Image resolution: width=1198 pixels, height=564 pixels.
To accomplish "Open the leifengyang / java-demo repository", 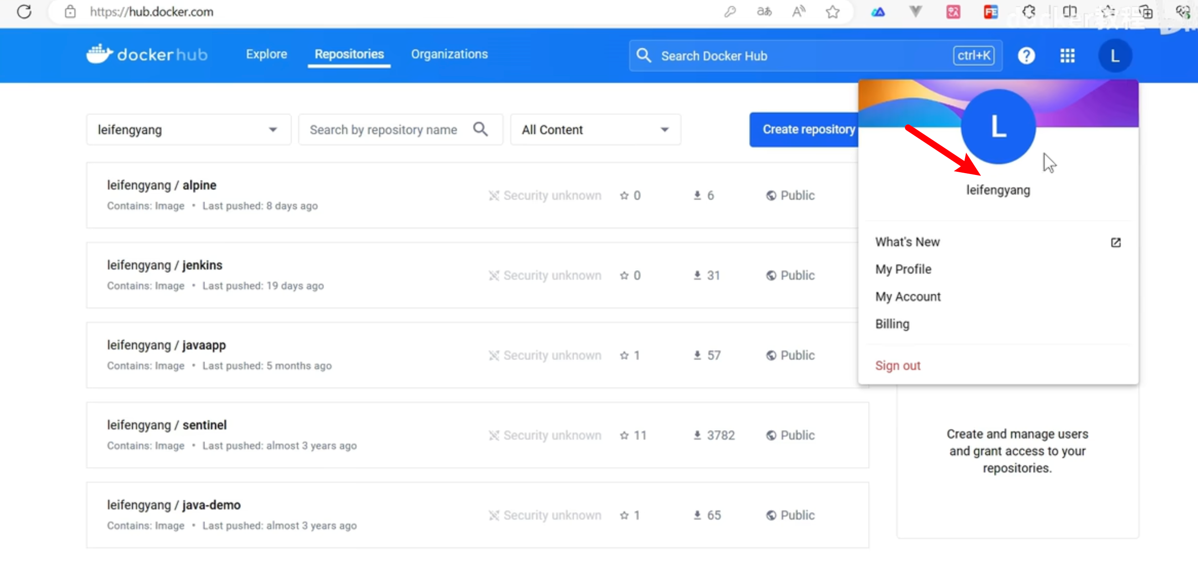I will coord(174,505).
